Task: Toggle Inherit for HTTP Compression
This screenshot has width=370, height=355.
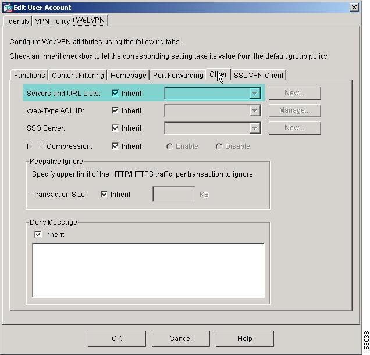Action: 115,146
